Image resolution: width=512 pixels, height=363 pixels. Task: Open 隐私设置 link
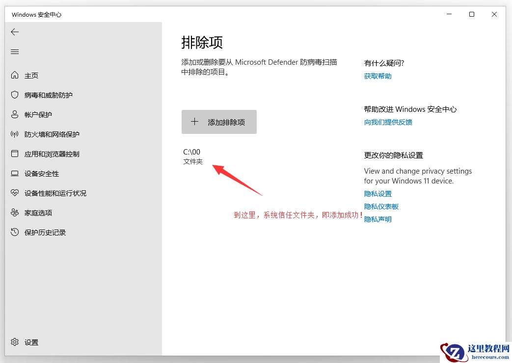point(377,193)
